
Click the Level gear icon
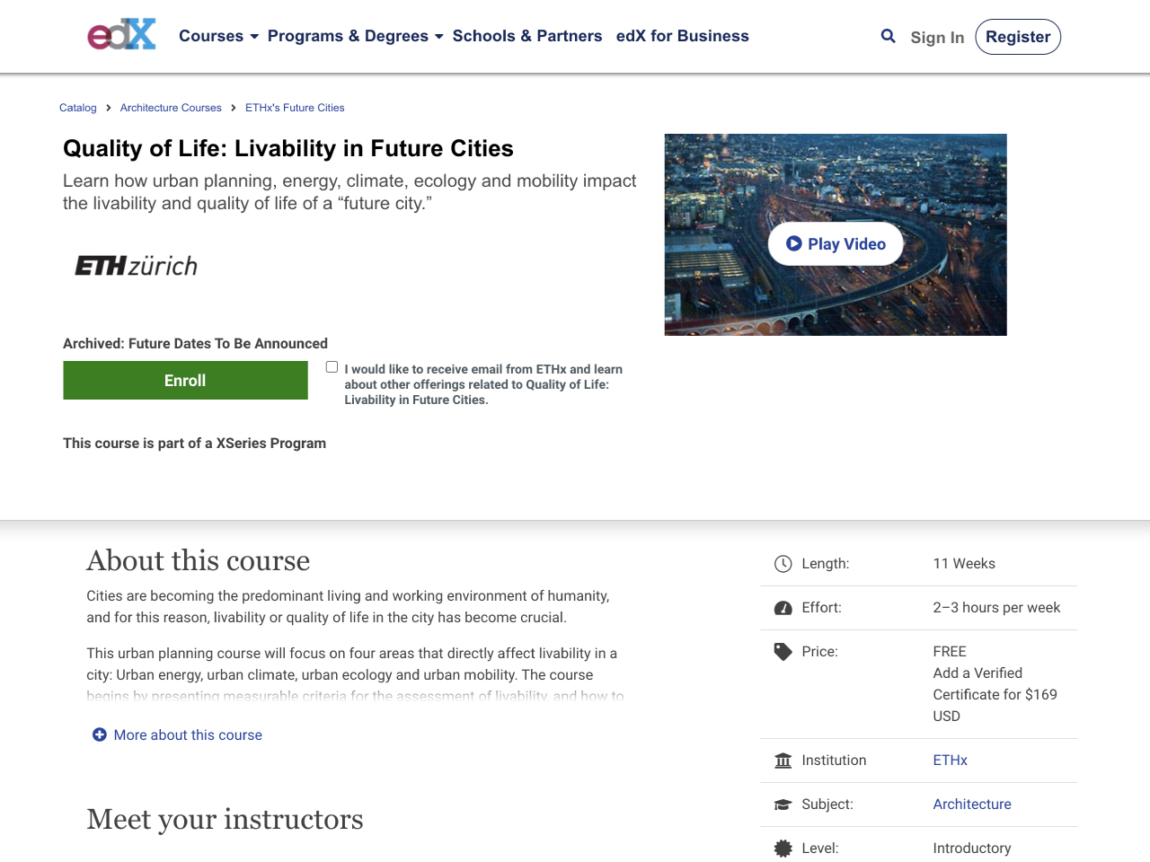(x=783, y=848)
